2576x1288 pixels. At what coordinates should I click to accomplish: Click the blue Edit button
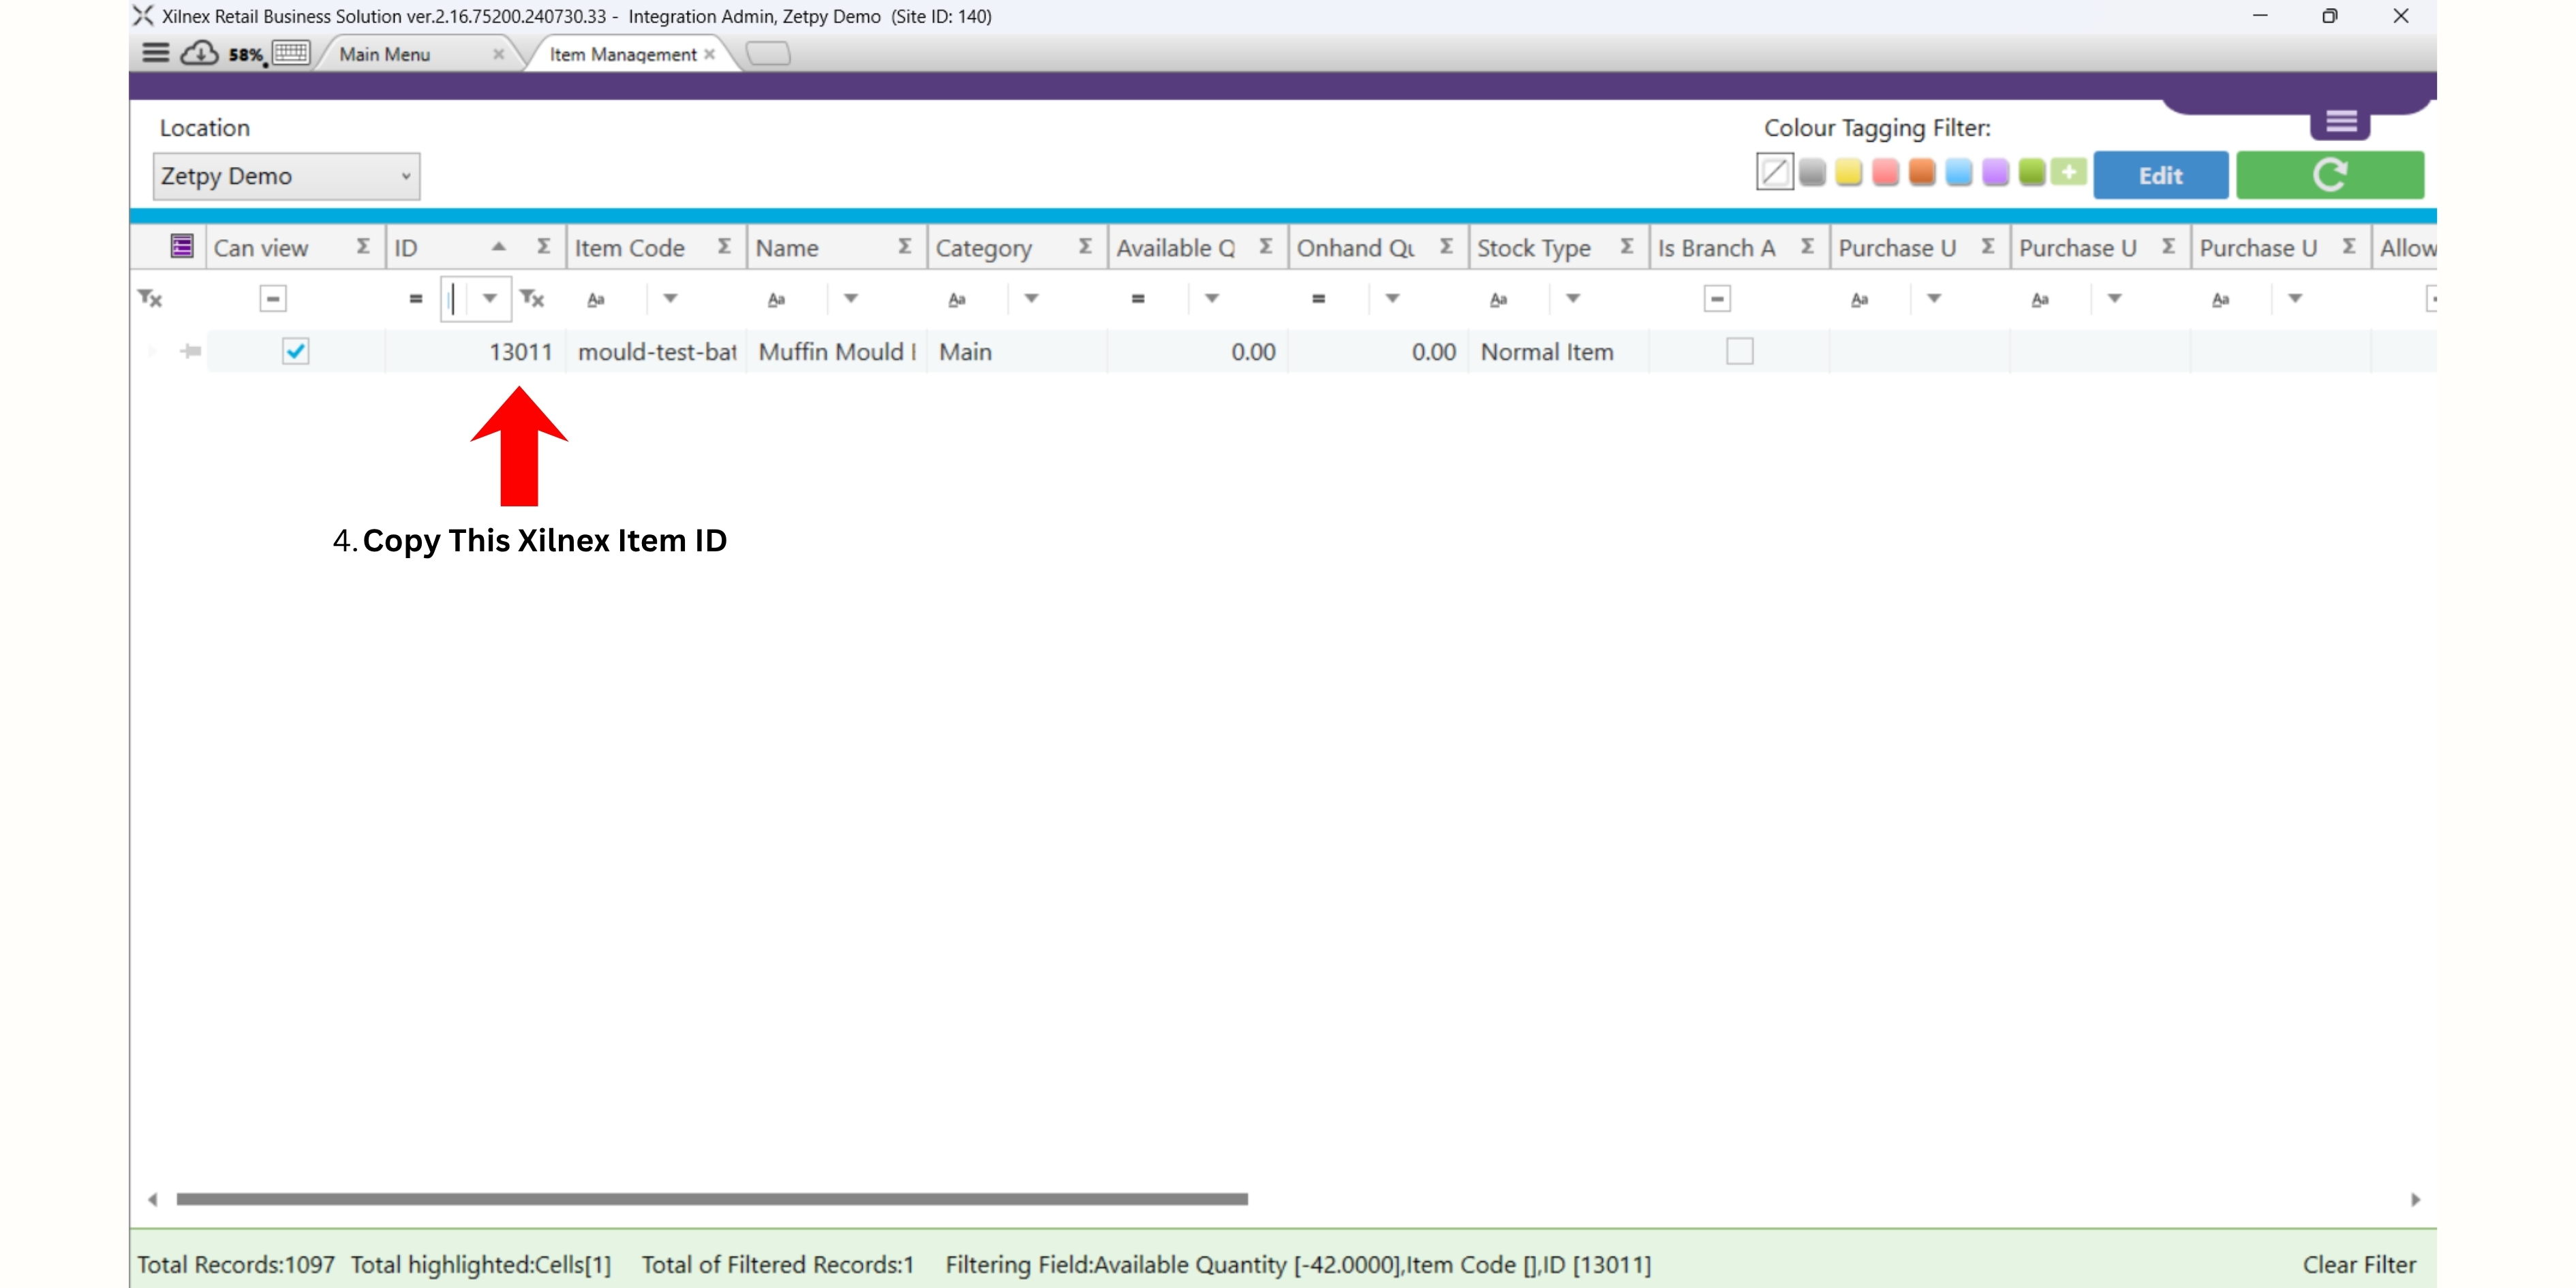coord(2160,175)
